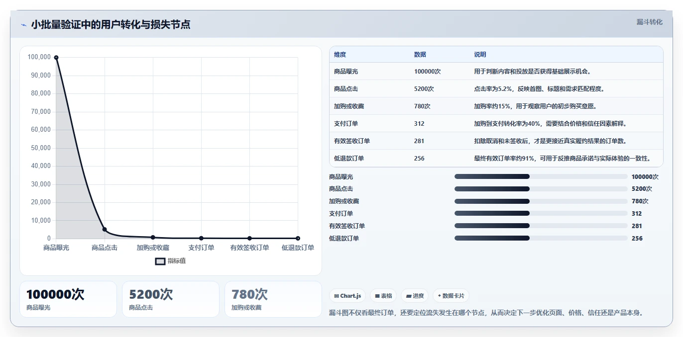Click the footer note starting 漏斗图不仅看最终订单
This screenshot has width=683, height=337.
487,313
